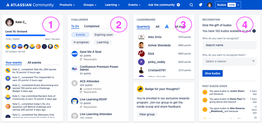
Task: Click Cristian0791 name on leaderboard
Action: [x=157, y=70]
